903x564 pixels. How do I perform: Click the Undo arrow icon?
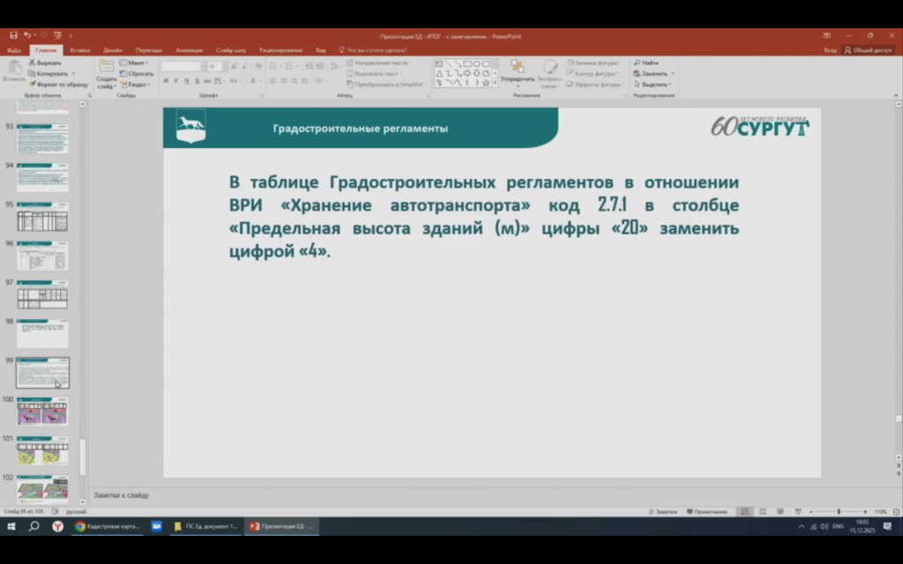pyautogui.click(x=27, y=35)
